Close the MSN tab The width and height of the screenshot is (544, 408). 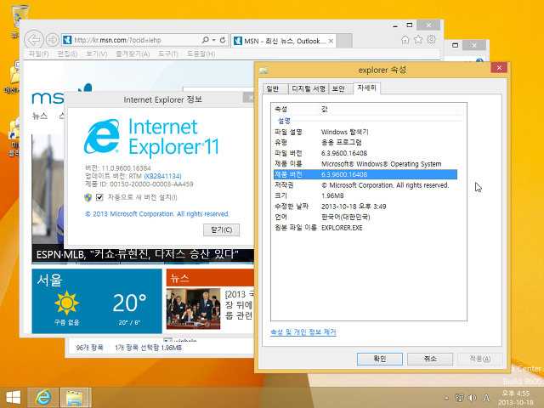(331, 41)
